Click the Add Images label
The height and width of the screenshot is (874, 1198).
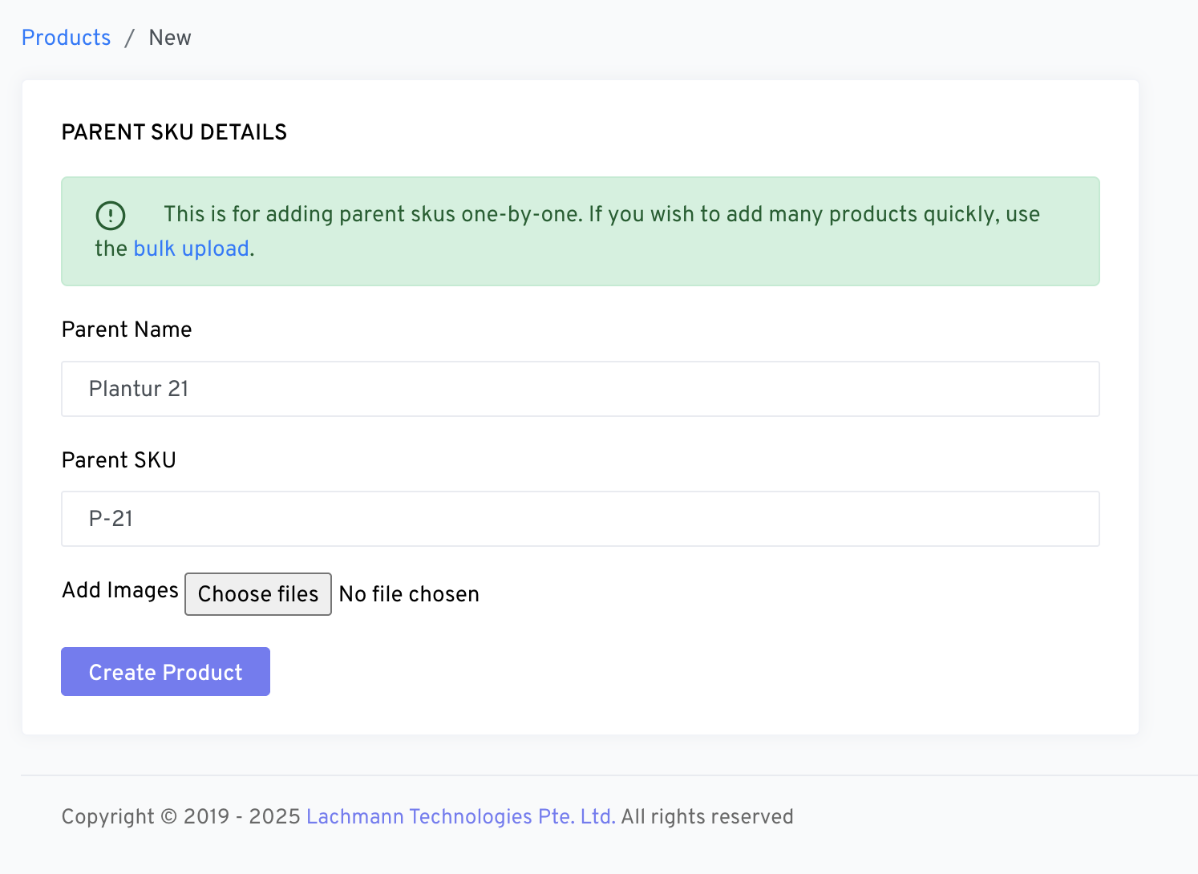[x=120, y=590]
